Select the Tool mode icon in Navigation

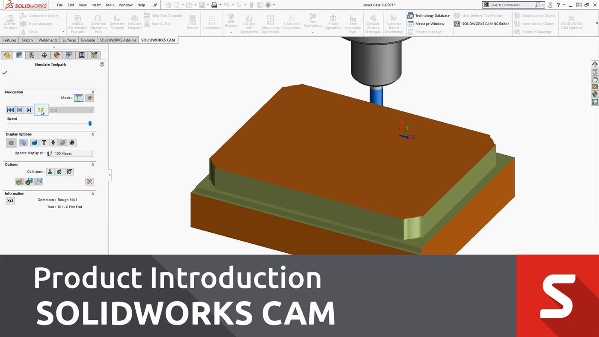tap(78, 98)
